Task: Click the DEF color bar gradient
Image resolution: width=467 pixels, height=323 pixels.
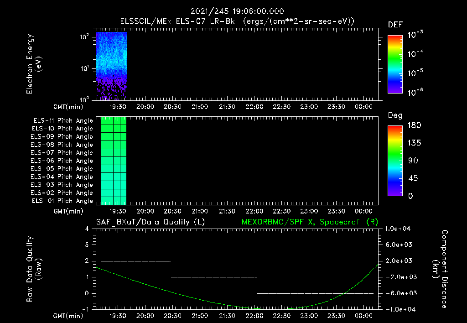Action: point(395,64)
